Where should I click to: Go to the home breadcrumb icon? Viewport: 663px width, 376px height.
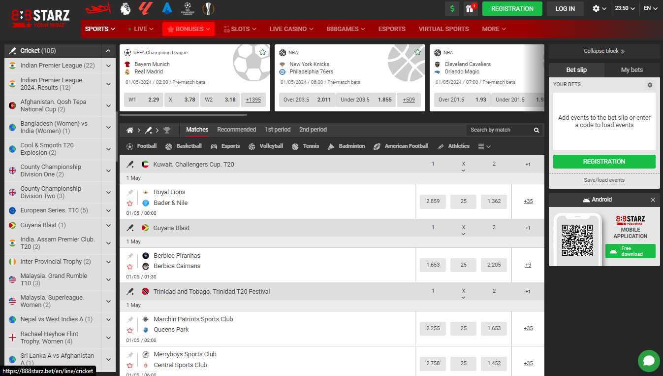coord(130,130)
